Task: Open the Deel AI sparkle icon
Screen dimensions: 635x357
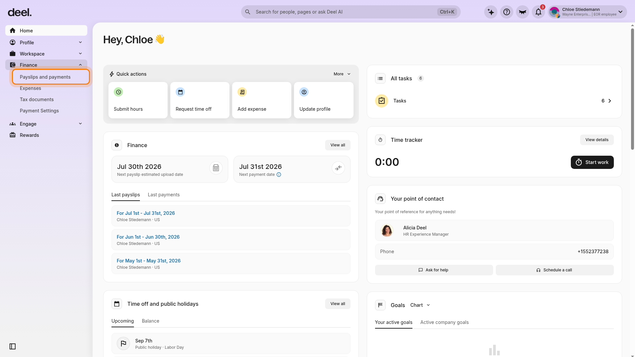Action: [x=491, y=12]
